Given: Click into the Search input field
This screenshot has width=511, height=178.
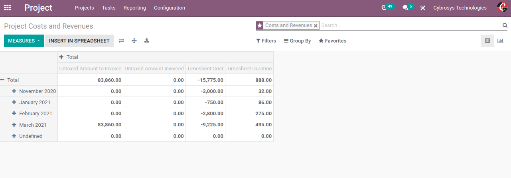Looking at the screenshot, I should pyautogui.click(x=410, y=25).
